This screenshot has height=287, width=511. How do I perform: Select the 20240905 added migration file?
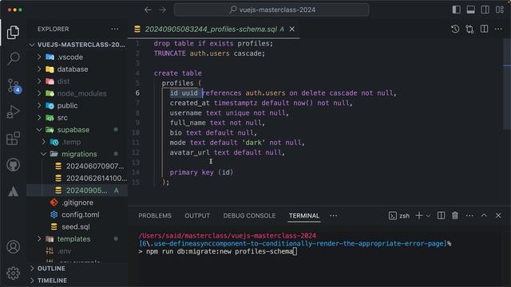(x=77, y=191)
